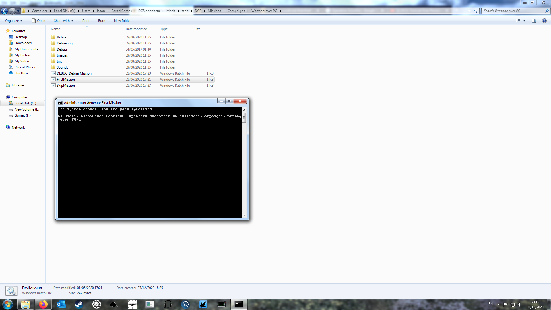Screen dimensions: 551x310
Task: Click Print in the toolbar
Action: pyautogui.click(x=86, y=21)
